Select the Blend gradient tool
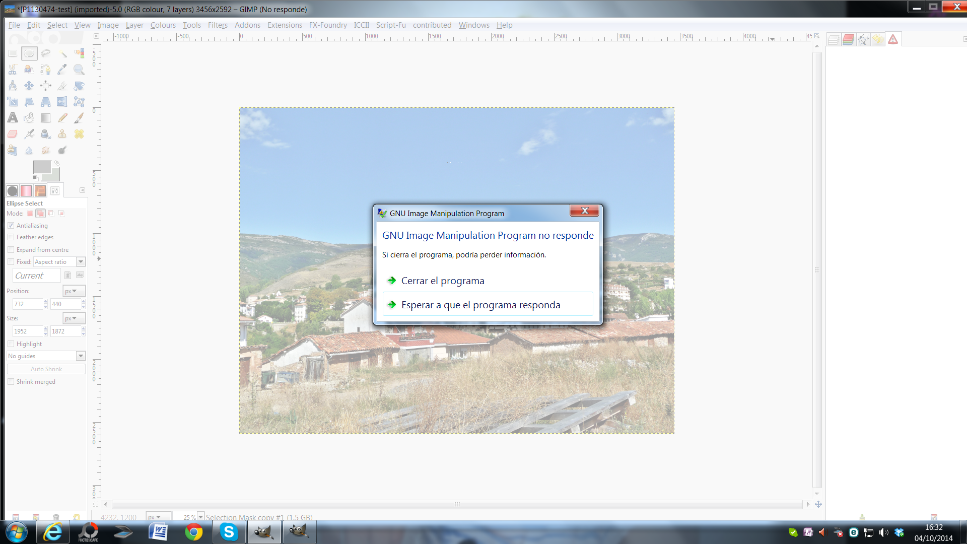This screenshot has width=967, height=544. tap(46, 118)
